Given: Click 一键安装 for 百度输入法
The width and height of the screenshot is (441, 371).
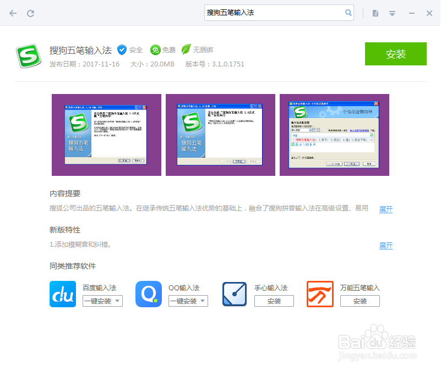Looking at the screenshot, I should pyautogui.click(x=98, y=301).
